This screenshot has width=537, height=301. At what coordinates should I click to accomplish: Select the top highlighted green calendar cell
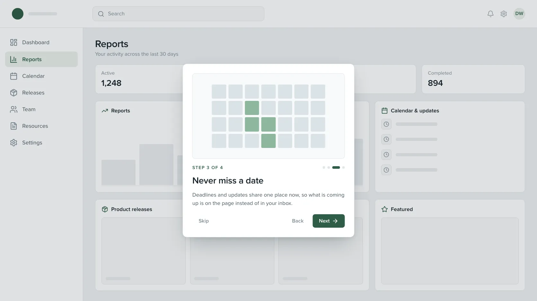(x=252, y=108)
